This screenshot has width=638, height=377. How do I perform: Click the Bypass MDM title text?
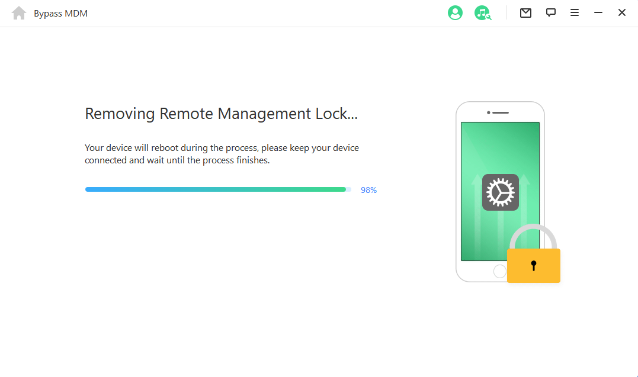click(60, 13)
